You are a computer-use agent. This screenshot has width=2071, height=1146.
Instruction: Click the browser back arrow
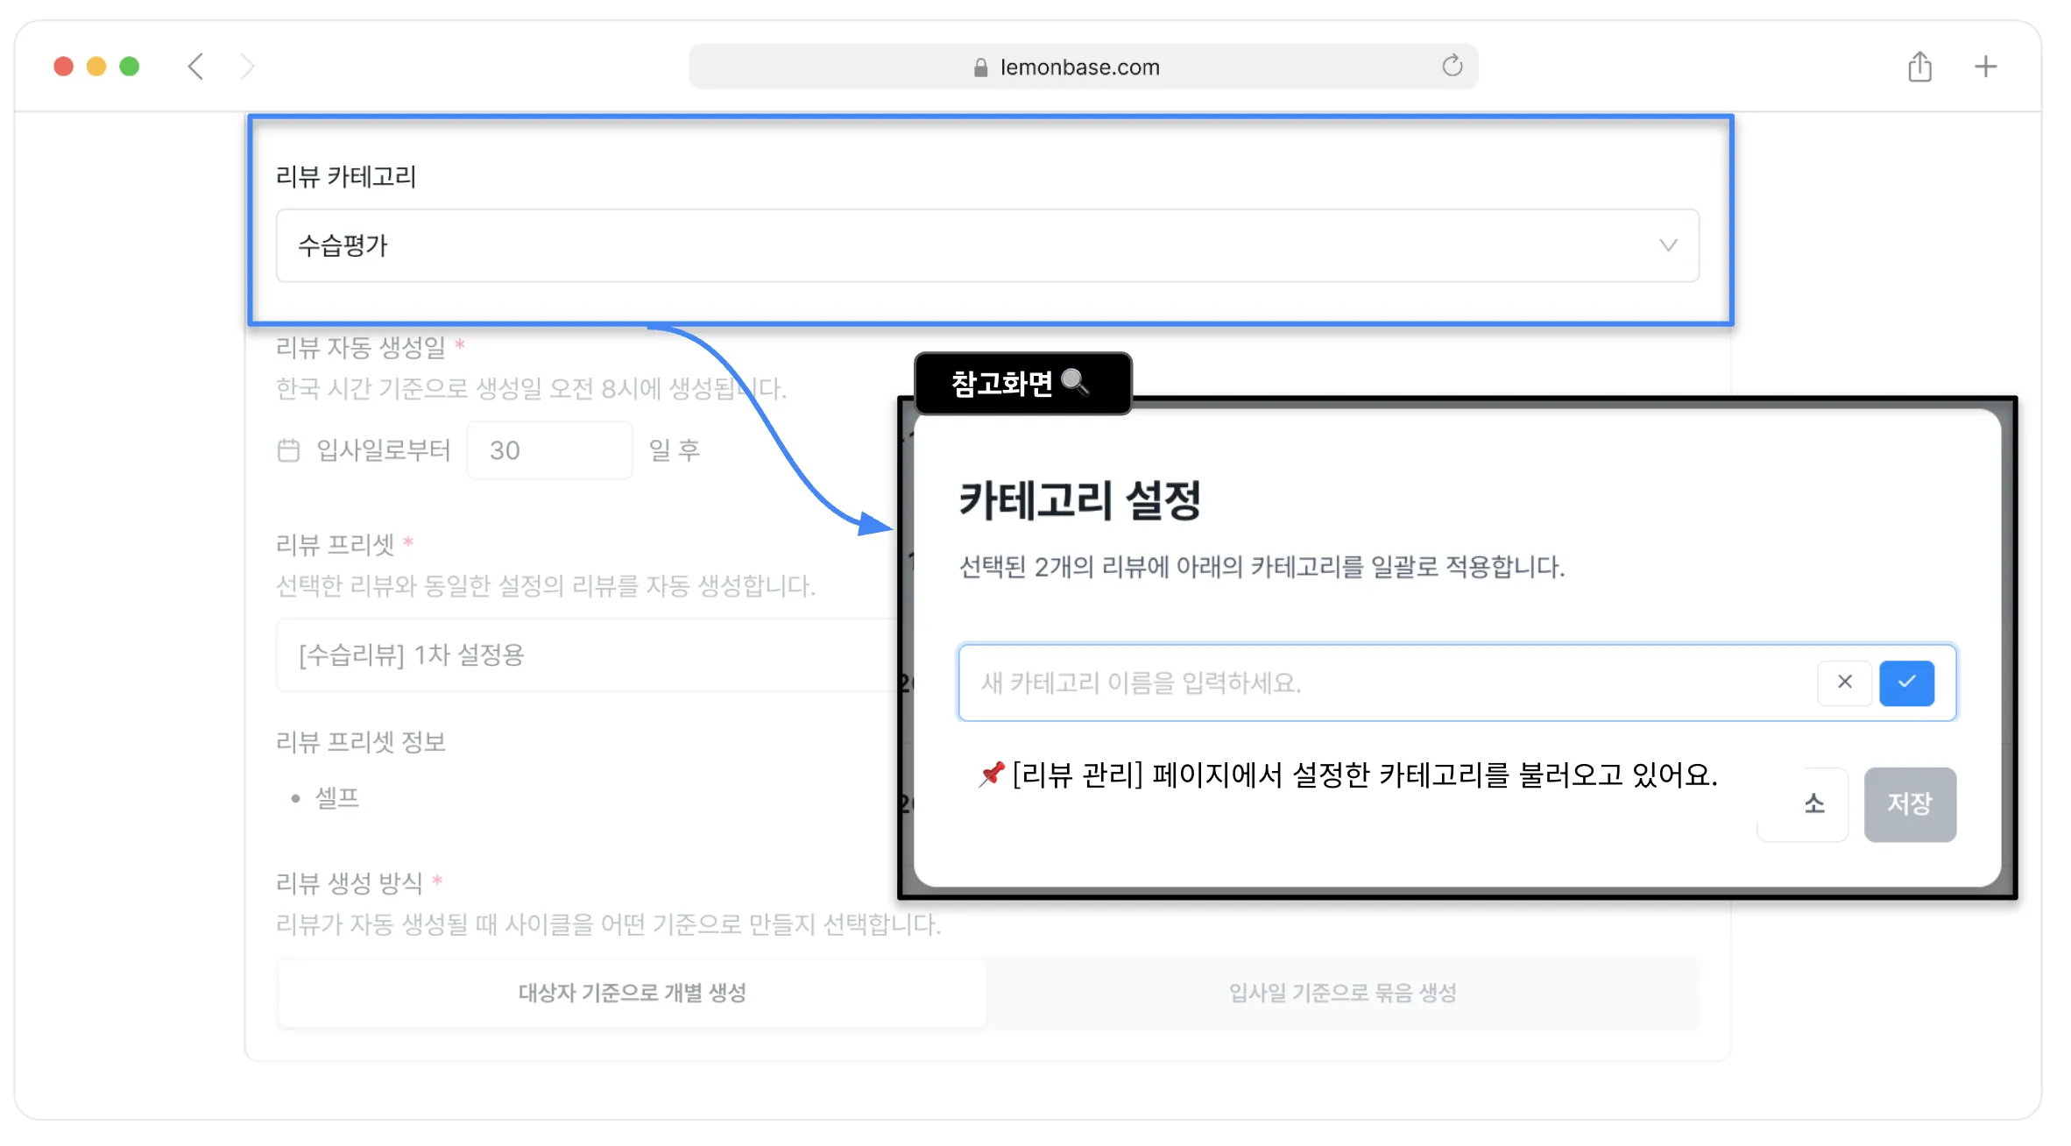click(195, 67)
